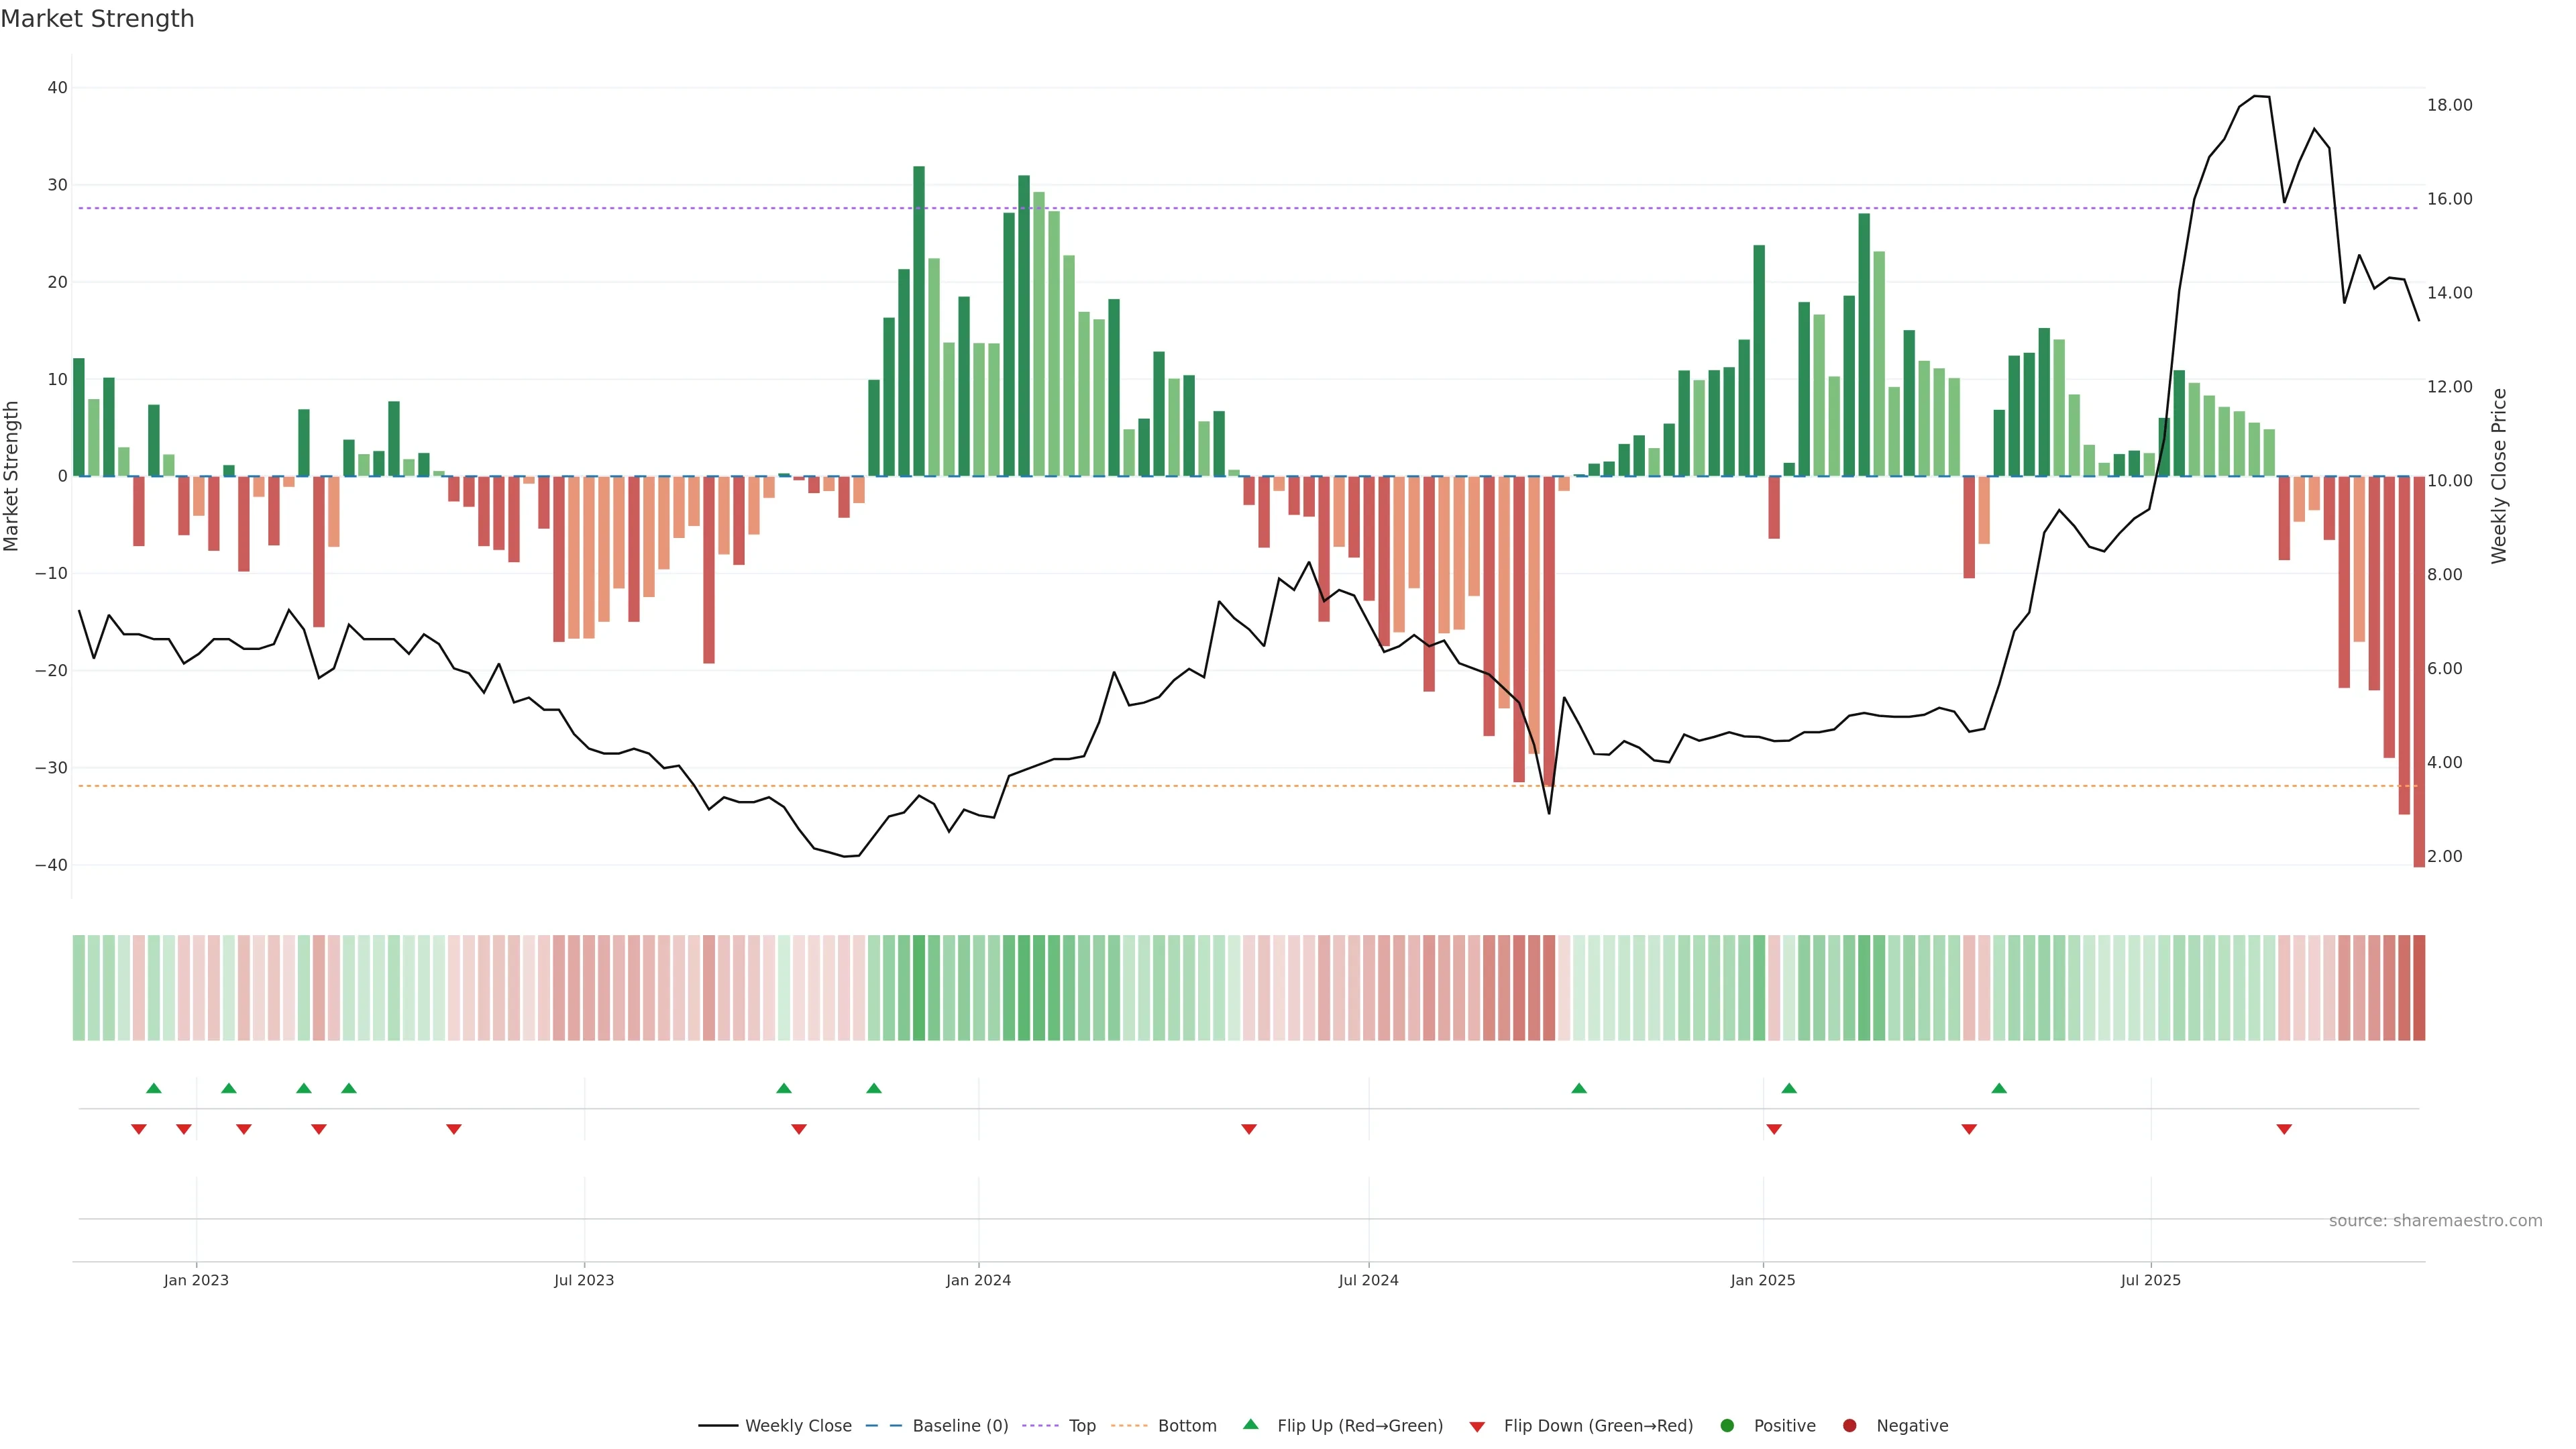Click the green Flip Up legend triangle
The height and width of the screenshot is (1449, 2576).
pyautogui.click(x=1250, y=1424)
